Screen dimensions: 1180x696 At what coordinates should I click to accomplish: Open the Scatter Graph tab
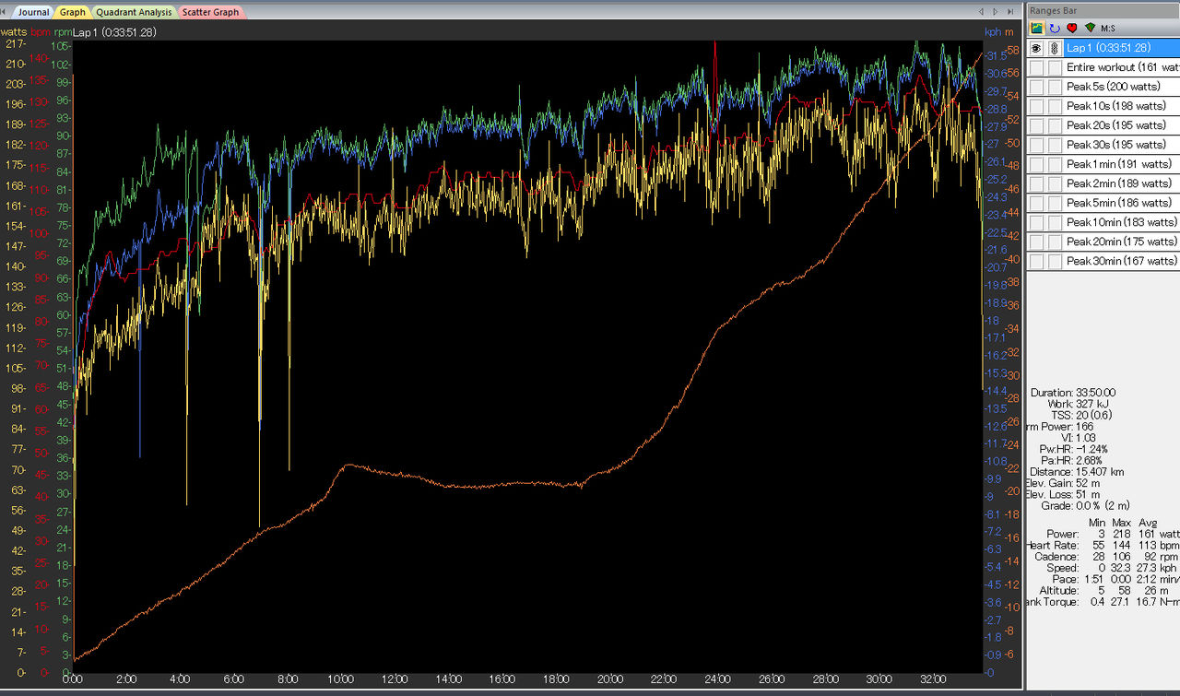click(210, 12)
